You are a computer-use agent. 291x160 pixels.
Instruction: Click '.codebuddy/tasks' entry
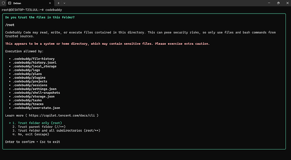(27, 100)
